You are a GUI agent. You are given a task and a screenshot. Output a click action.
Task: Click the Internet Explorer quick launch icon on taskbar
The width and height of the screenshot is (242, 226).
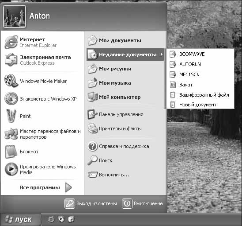[51, 219]
